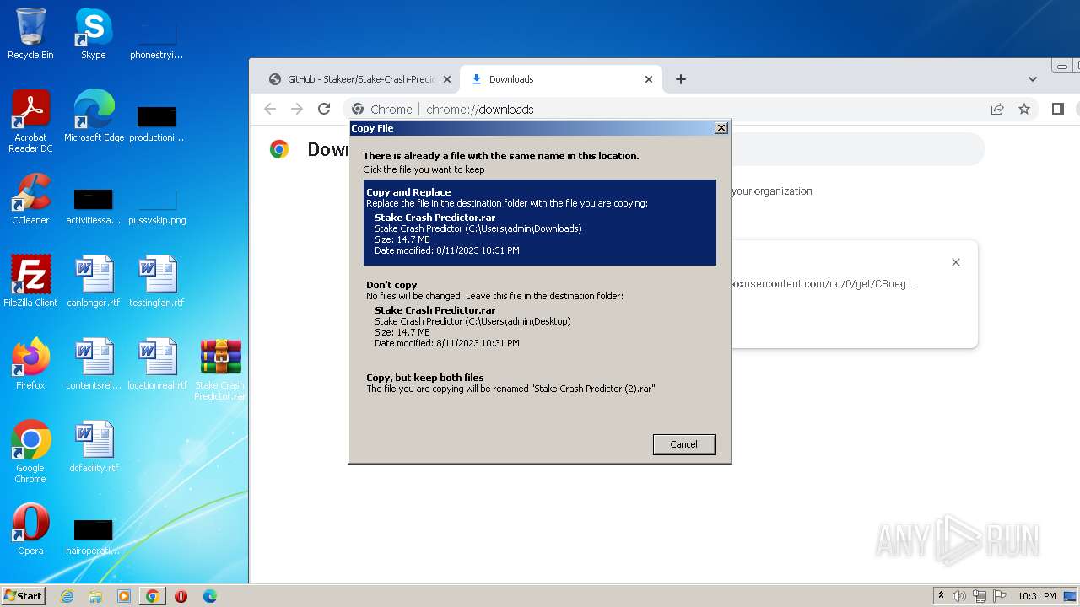Select the phonestryi file on the desktop

click(x=157, y=39)
